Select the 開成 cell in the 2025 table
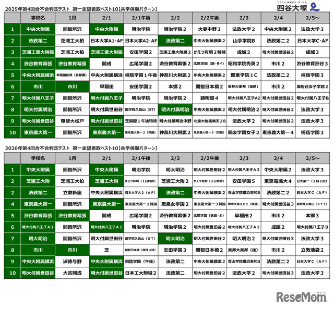This screenshot has width=334, height=309. pyautogui.click(x=106, y=64)
